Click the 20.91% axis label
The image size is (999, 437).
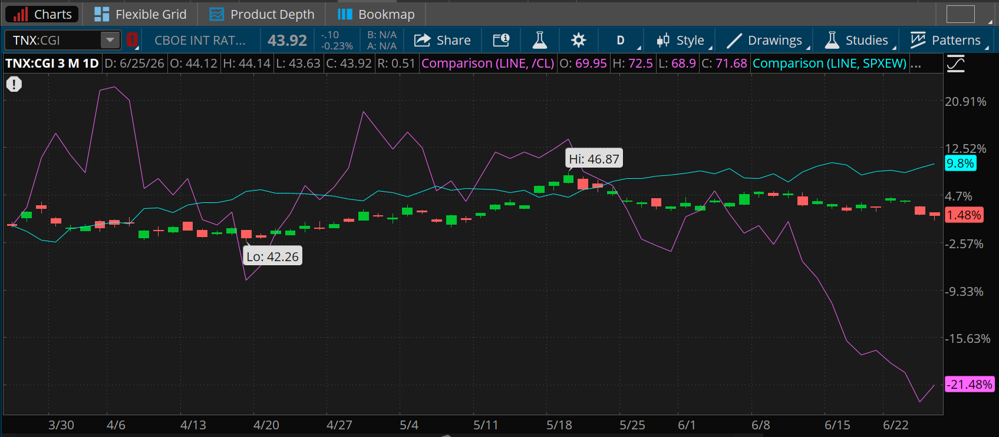point(965,102)
